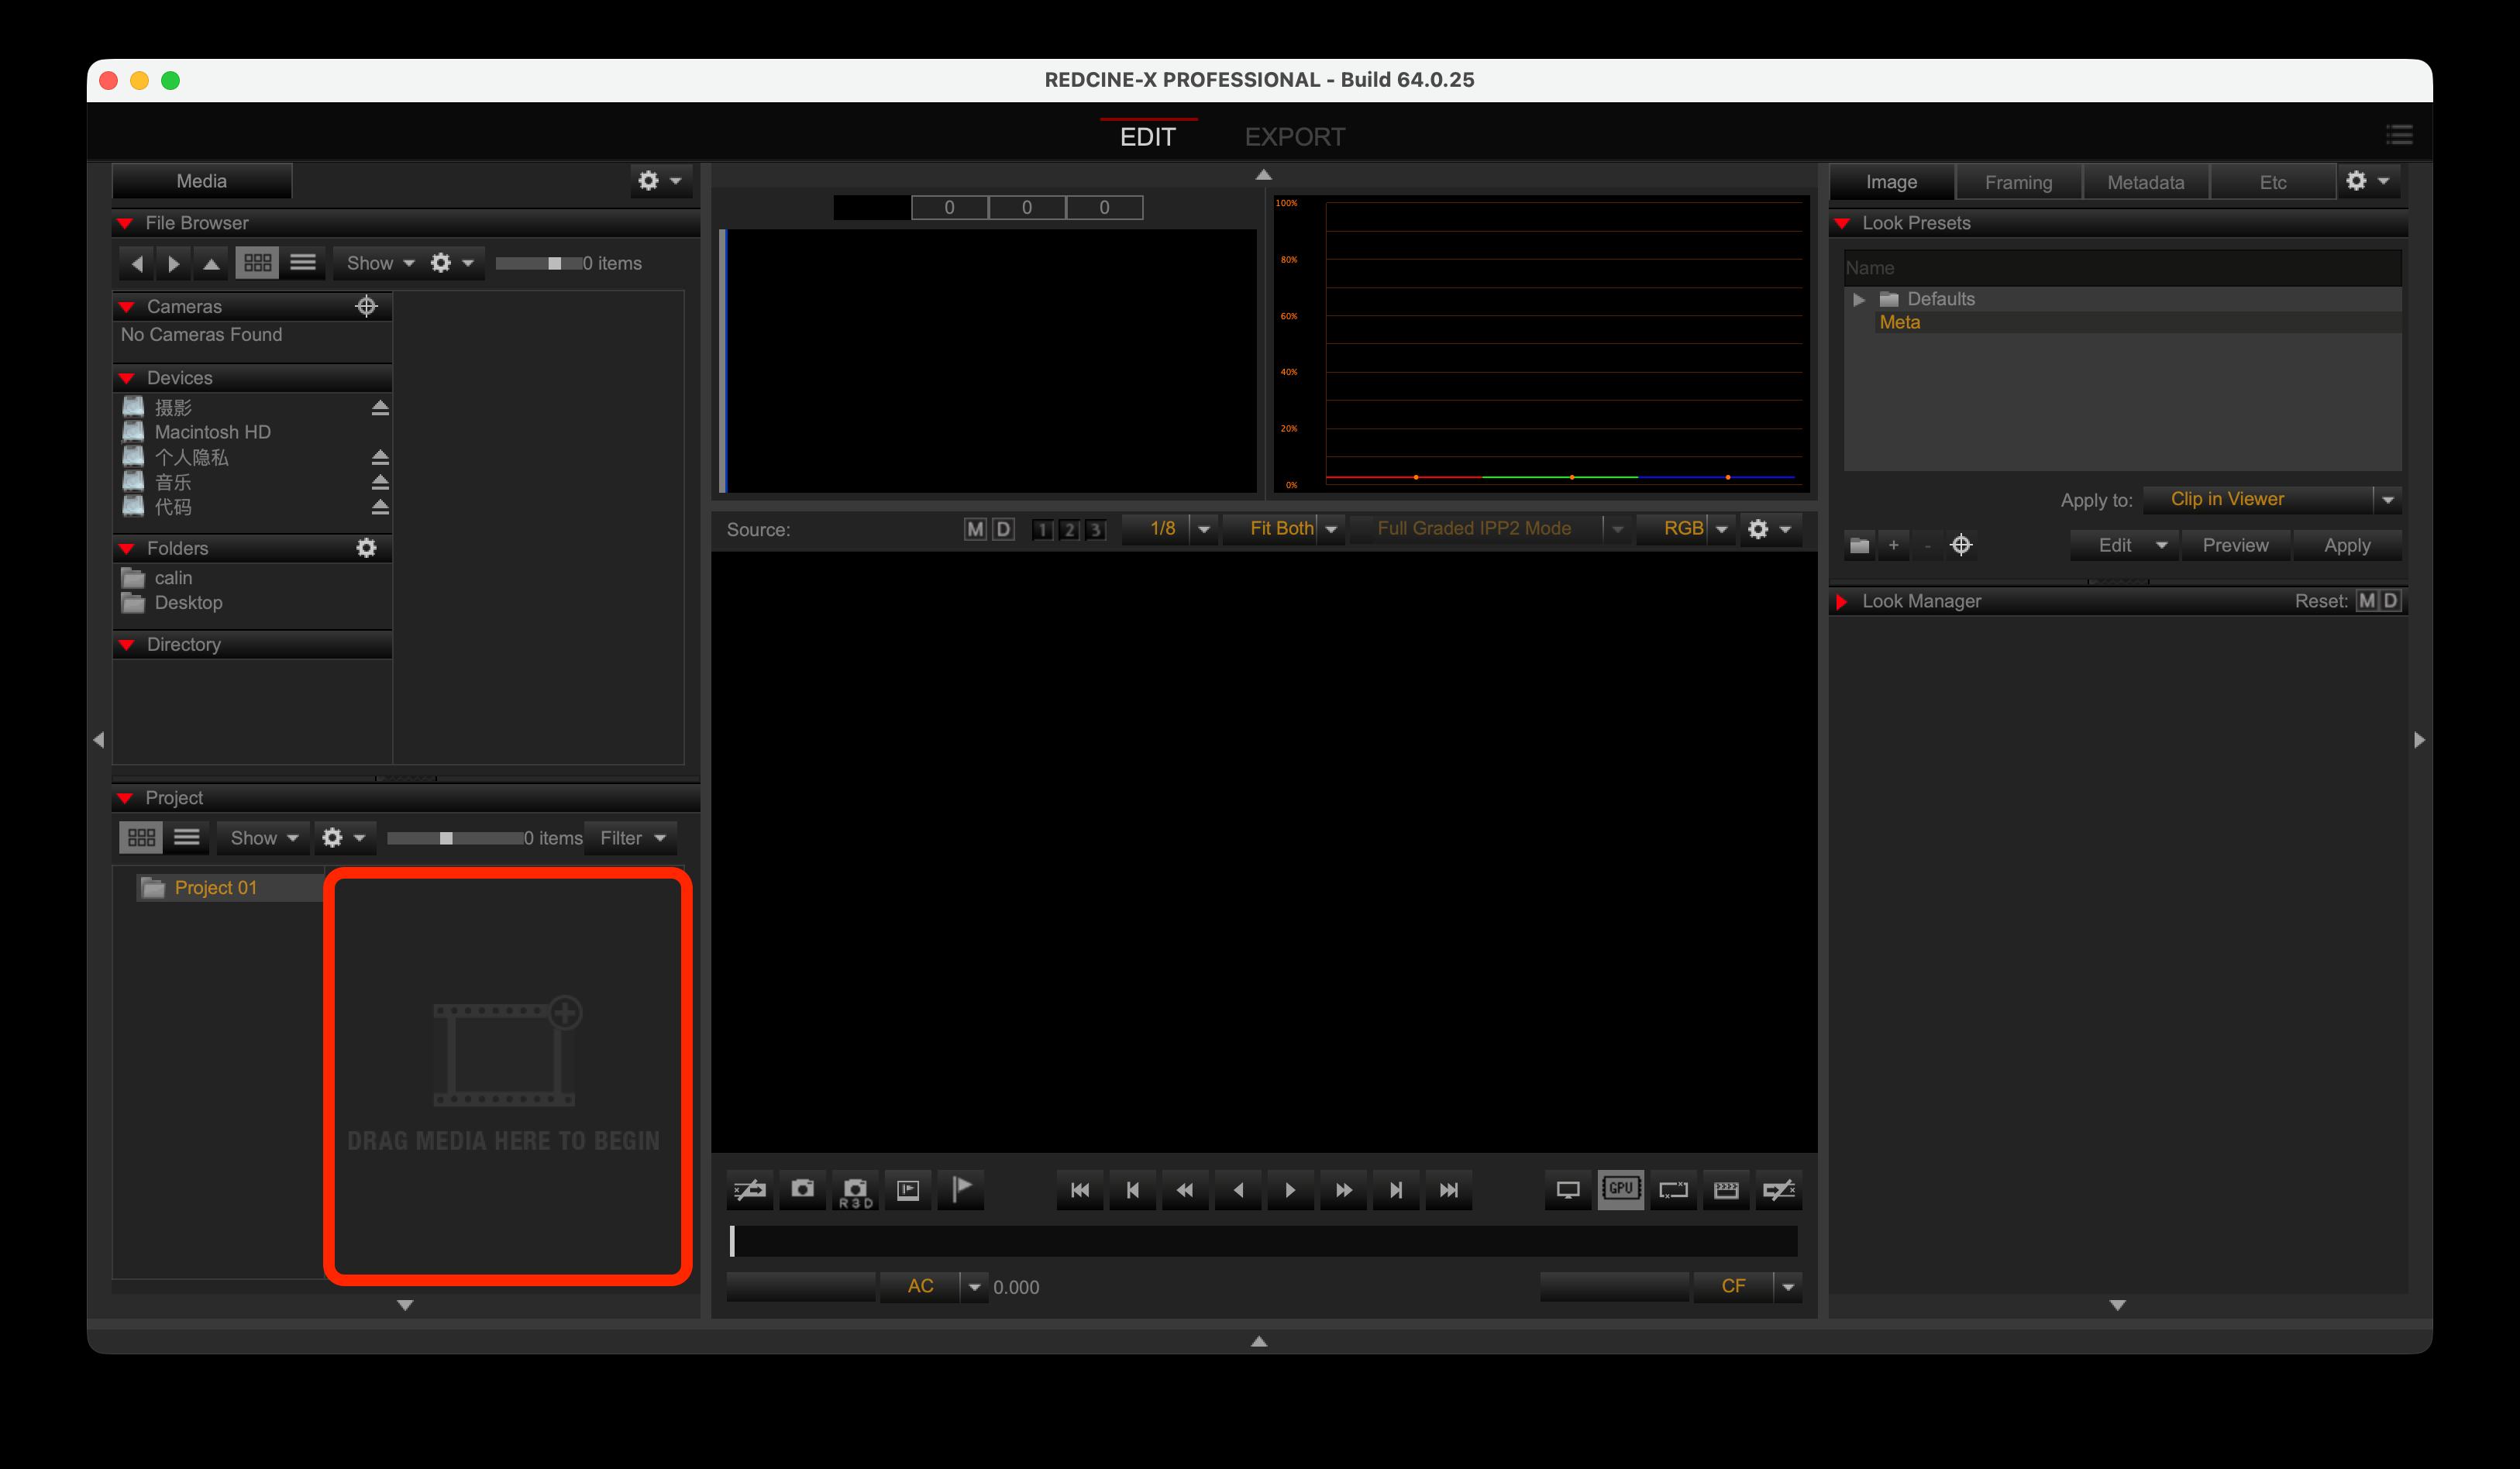Toggle the M button next to Source

975,529
